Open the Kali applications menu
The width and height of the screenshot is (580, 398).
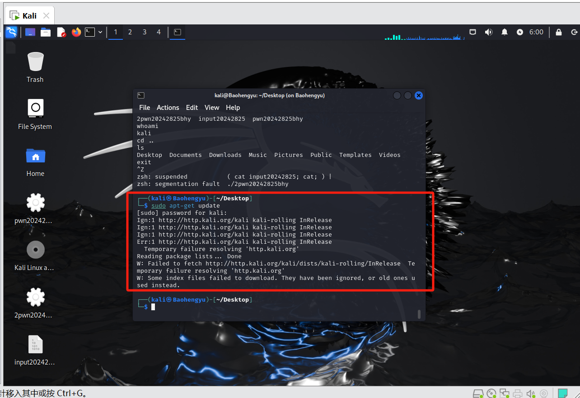pos(11,32)
